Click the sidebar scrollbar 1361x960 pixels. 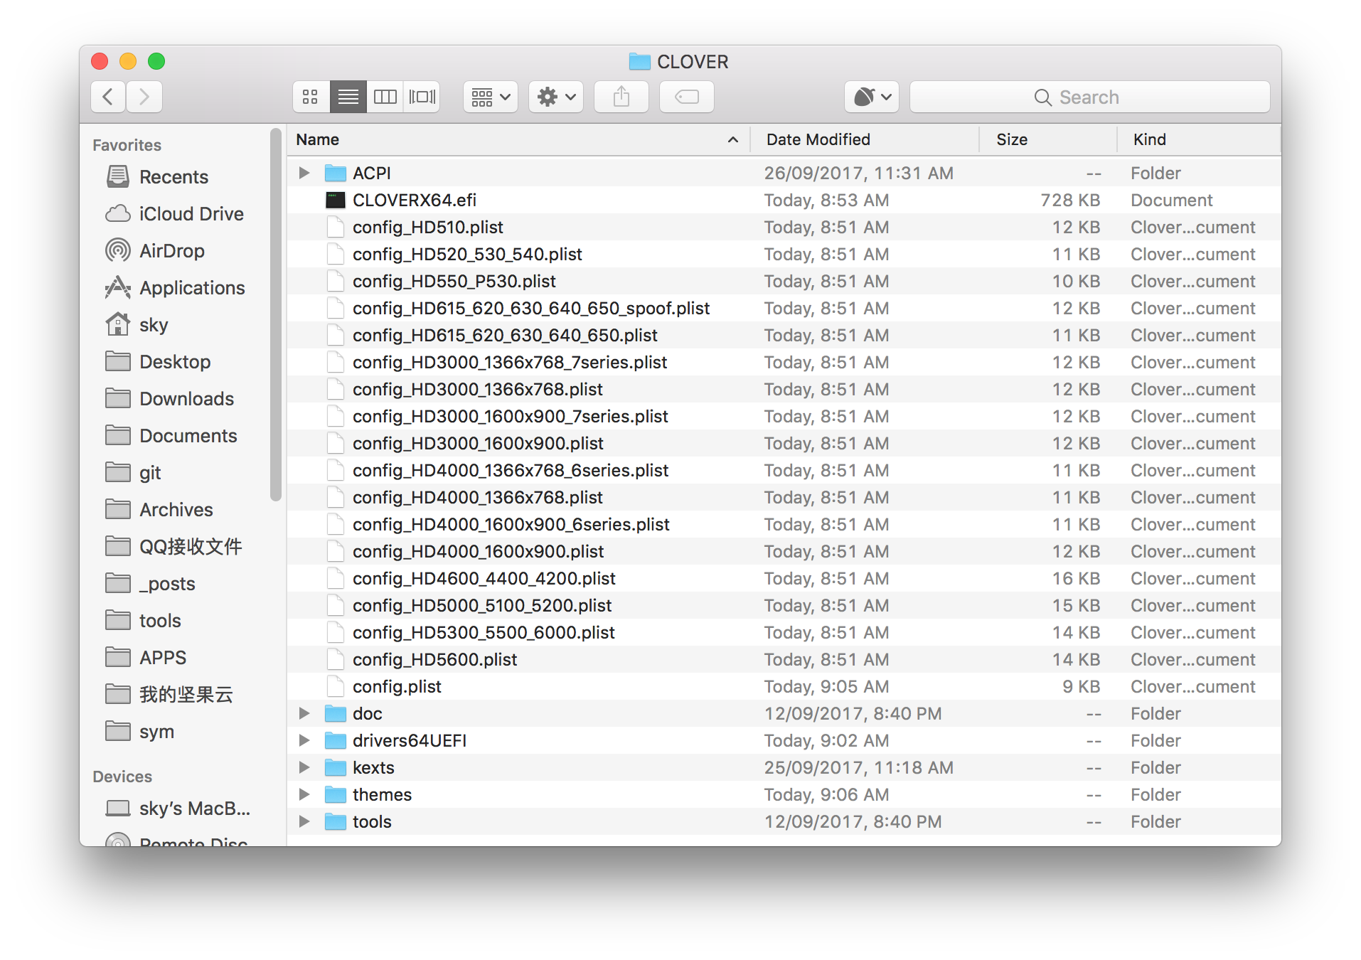pyautogui.click(x=276, y=315)
